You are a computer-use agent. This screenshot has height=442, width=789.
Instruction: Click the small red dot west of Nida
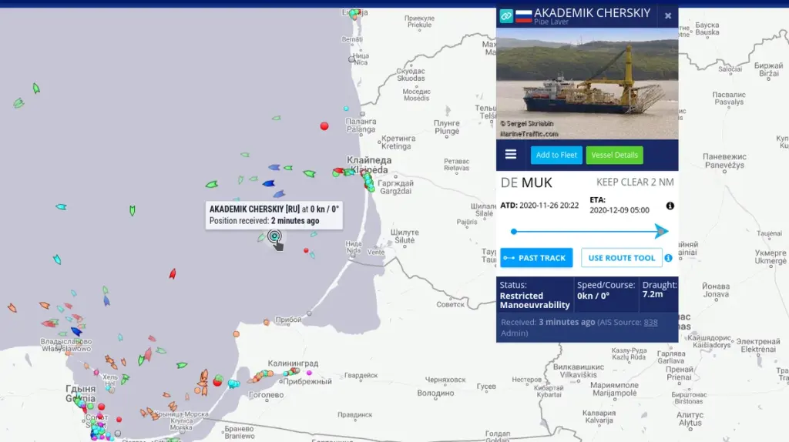click(x=307, y=250)
